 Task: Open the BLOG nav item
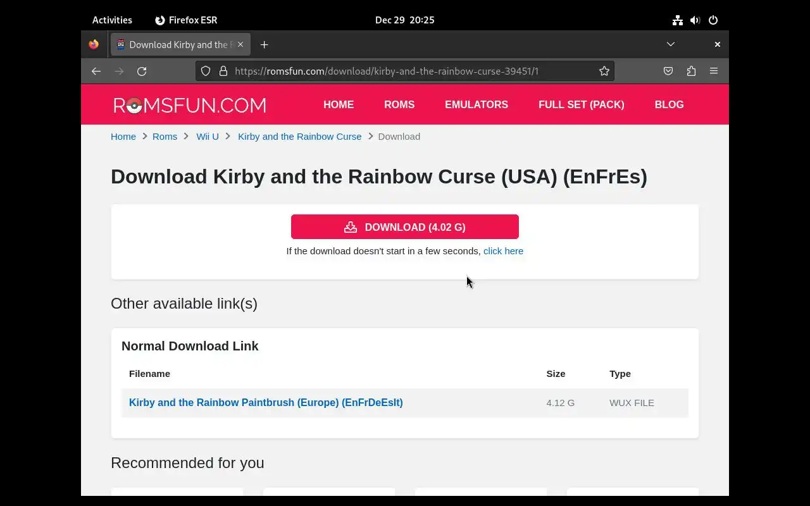pos(669,105)
